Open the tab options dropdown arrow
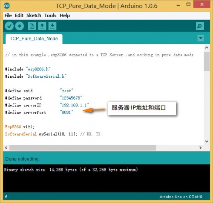 point(201,38)
